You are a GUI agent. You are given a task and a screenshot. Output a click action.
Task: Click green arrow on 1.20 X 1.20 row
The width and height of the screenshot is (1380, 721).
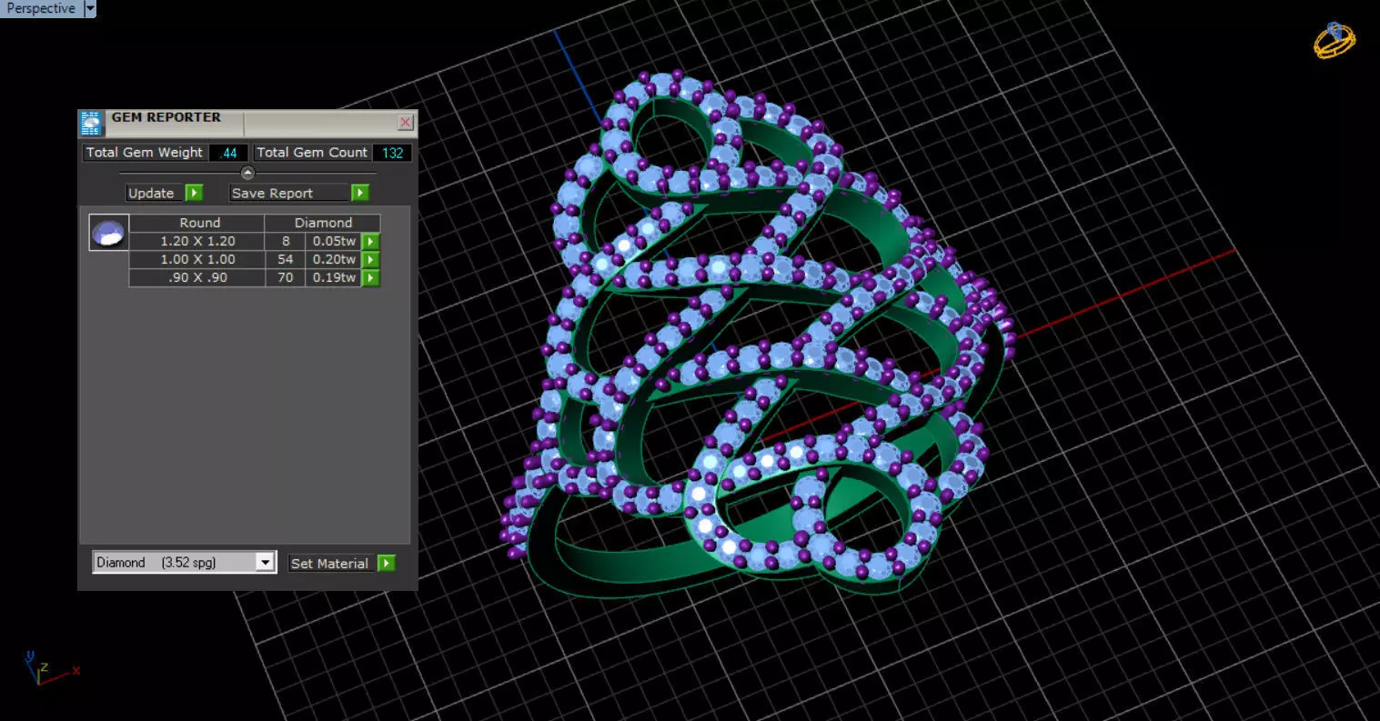pyautogui.click(x=370, y=241)
